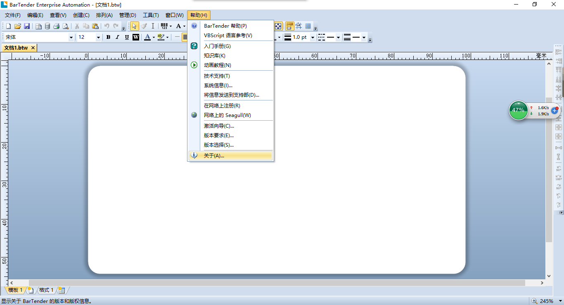Select the text cursor tool

click(153, 26)
